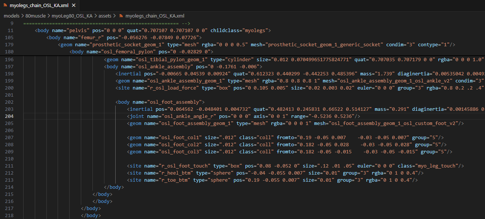Screen dimensions: 485x219
Task: Open the models breadcrumb segment
Action: click(x=12, y=16)
